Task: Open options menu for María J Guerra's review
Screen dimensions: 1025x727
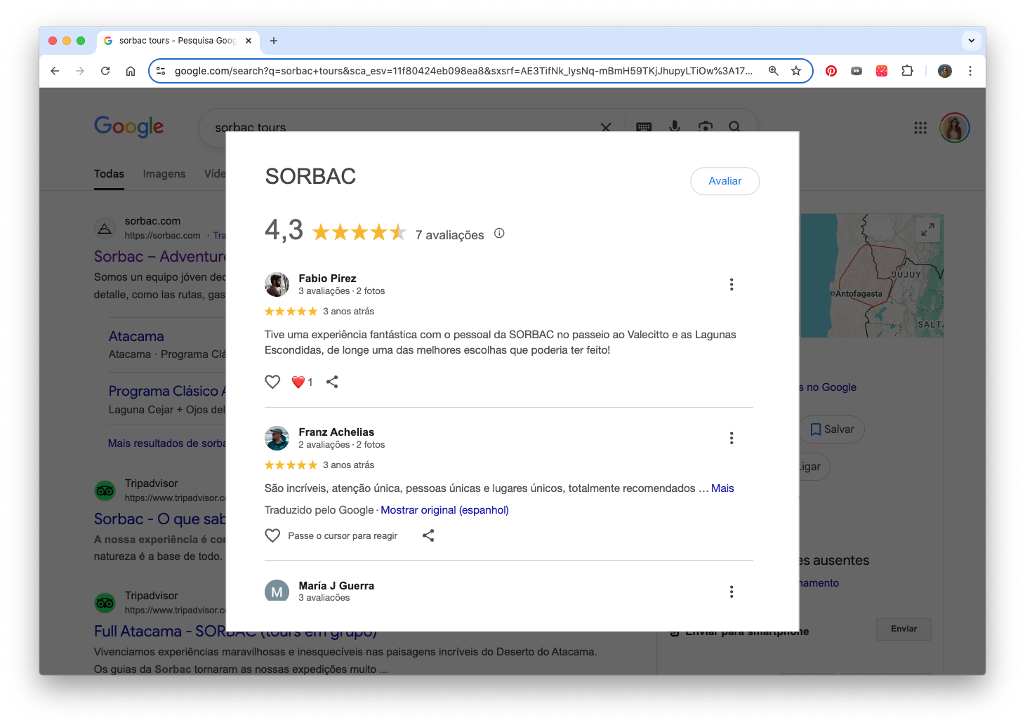Action: pyautogui.click(x=732, y=592)
